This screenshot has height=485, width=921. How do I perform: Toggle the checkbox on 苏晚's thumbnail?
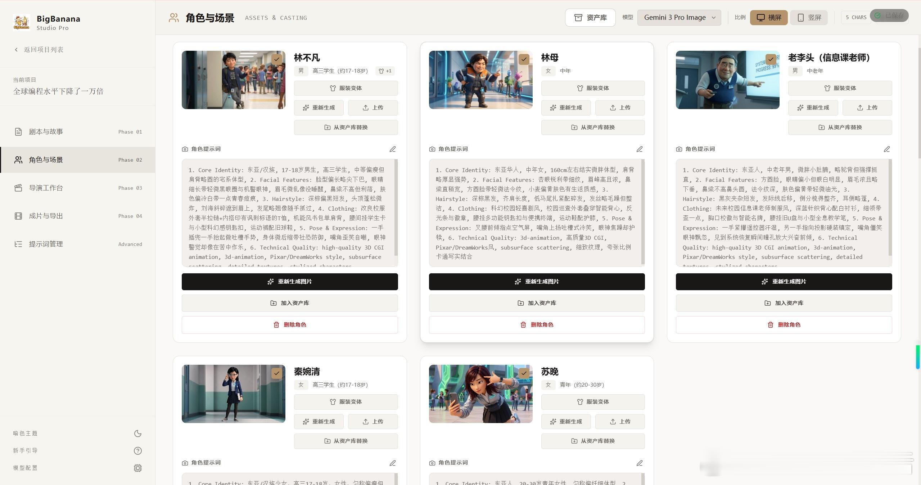(x=524, y=373)
